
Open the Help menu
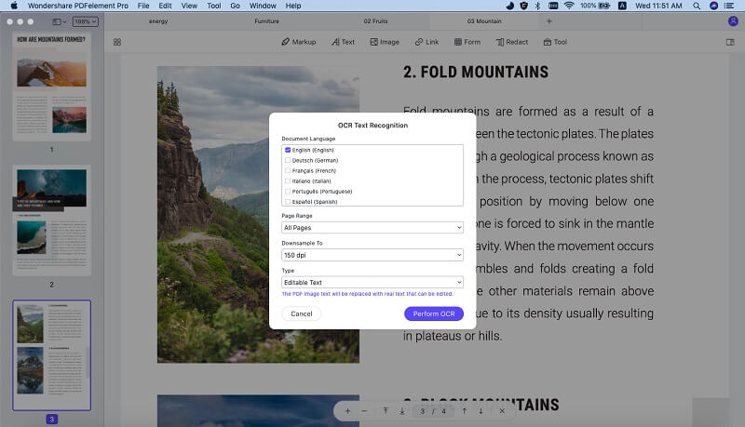293,6
